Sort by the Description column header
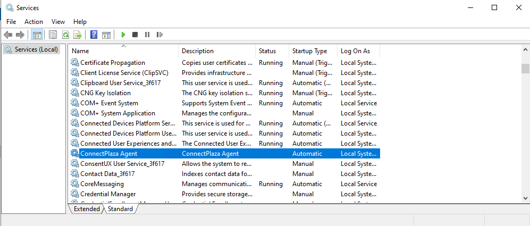Screen dimensions: 530x226 [217, 51]
